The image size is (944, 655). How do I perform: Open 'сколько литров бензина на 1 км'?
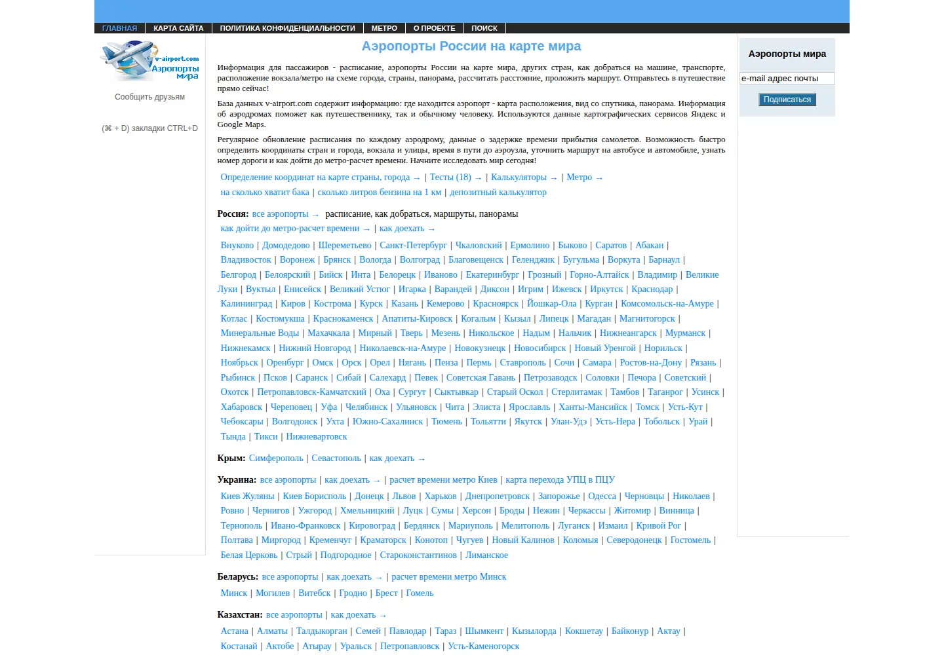tap(380, 193)
